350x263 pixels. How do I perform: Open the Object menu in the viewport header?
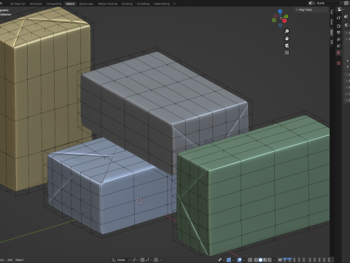click(20, 260)
